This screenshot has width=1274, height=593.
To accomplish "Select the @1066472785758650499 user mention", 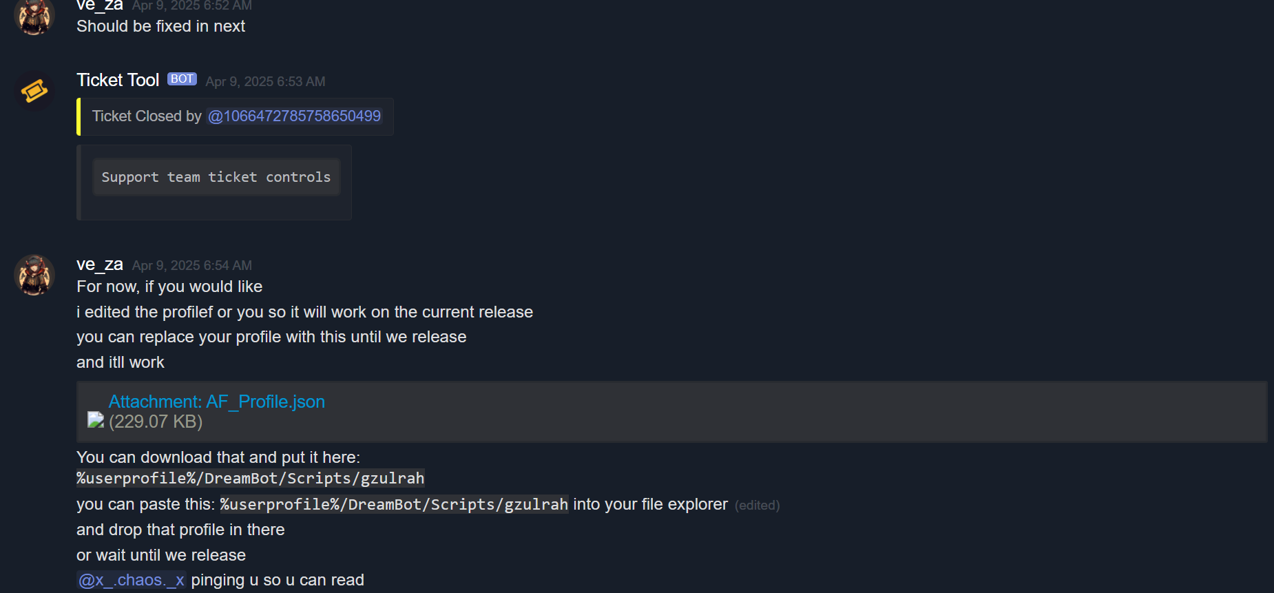I will pyautogui.click(x=294, y=116).
